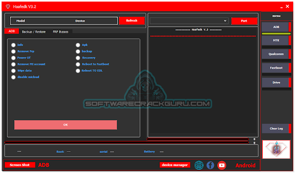Image resolution: width=295 pixels, height=173 pixels.
Task: Open the Drive menu section
Action: [x=276, y=82]
